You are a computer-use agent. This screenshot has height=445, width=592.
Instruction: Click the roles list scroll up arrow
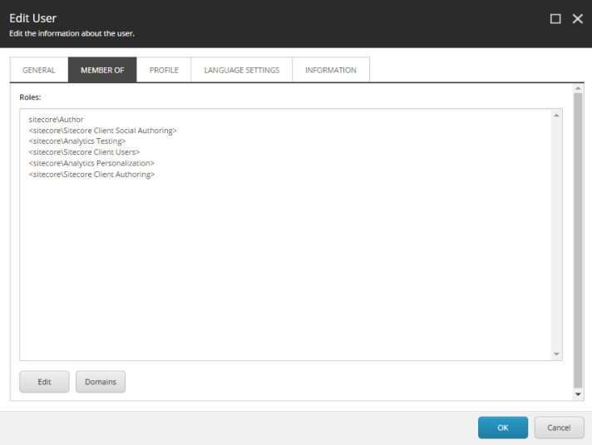[x=556, y=116]
